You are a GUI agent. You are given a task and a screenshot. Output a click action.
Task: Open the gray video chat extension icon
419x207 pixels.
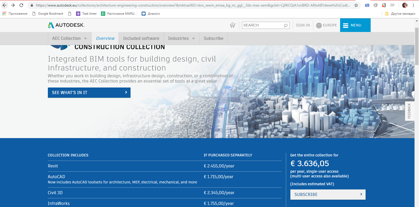392,5
